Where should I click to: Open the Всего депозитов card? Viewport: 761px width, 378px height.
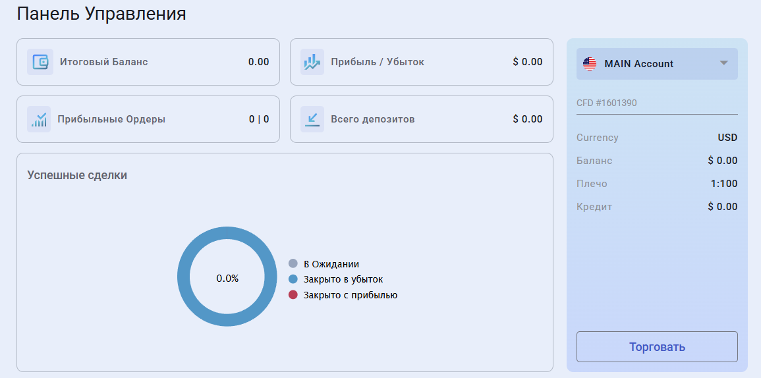click(421, 119)
